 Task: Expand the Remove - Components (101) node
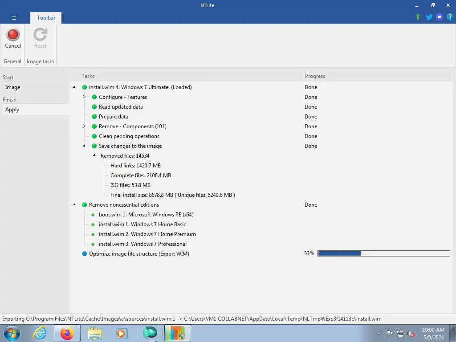coord(84,126)
